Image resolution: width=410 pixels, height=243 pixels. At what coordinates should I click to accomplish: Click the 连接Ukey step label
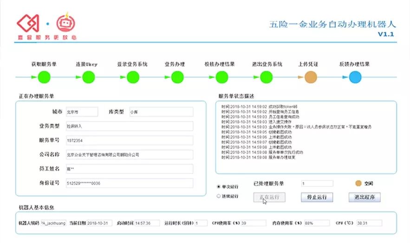coord(86,64)
